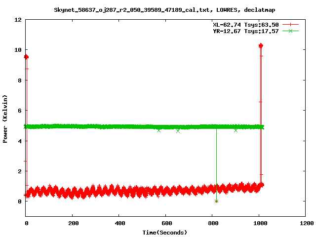Viewport: 316px width, 237px height.
Task: Click the y-axis tick label 12
Action: (18, 20)
